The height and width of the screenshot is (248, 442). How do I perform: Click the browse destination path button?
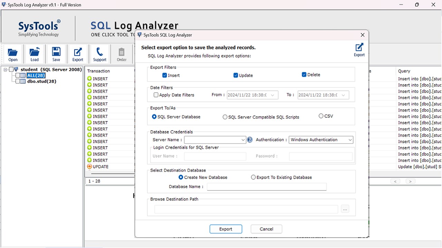345,209
